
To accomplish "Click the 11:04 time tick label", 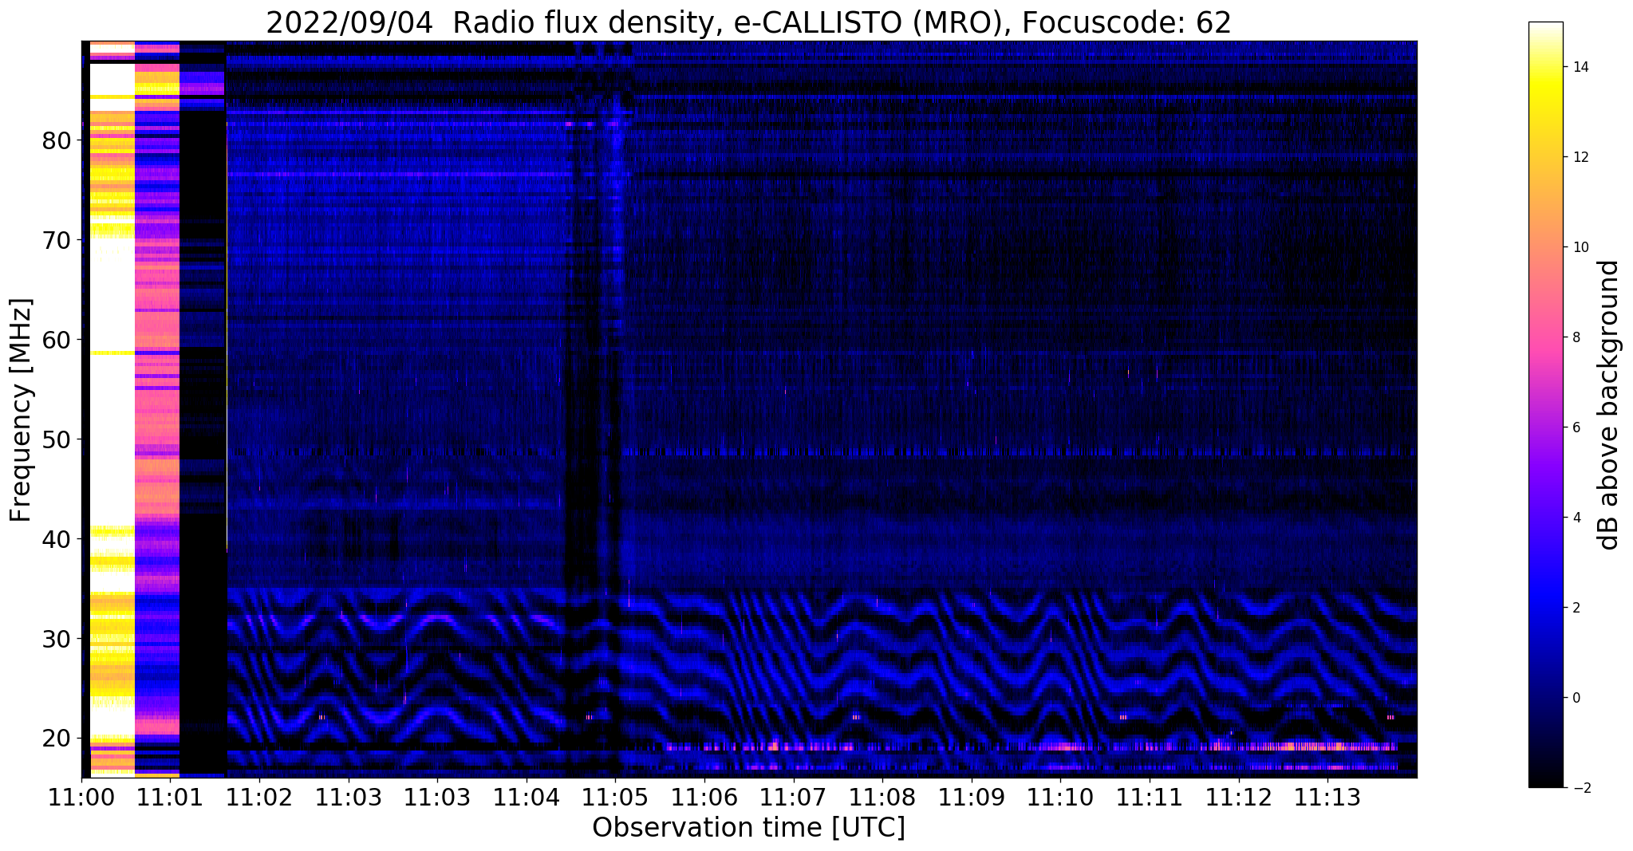I will [x=526, y=798].
